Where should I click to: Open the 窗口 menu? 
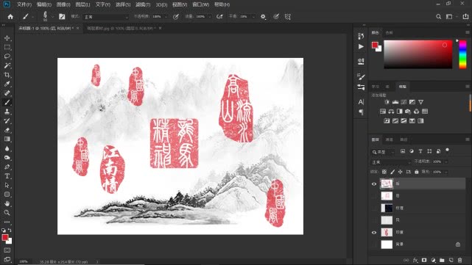coord(200,4)
